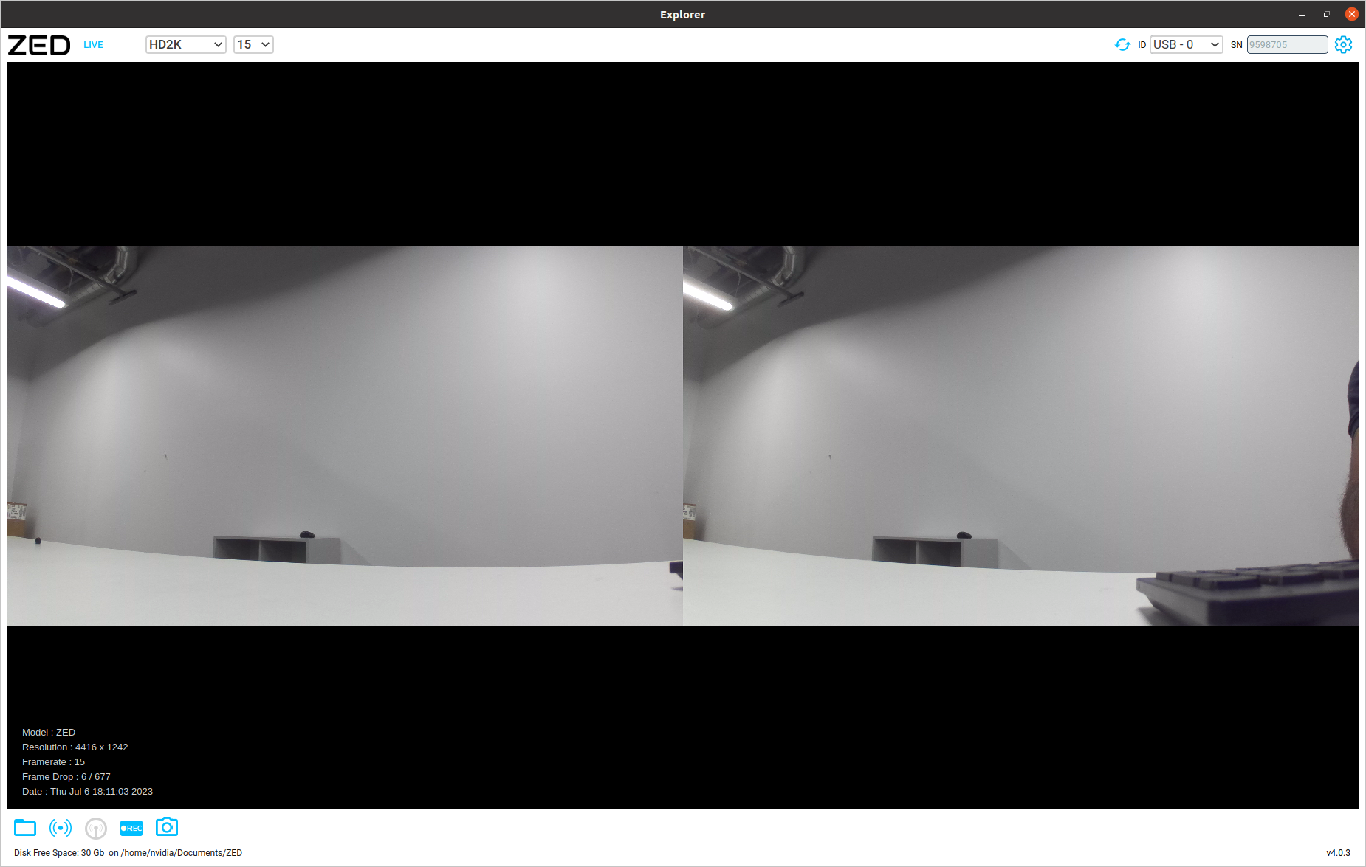Click the grayed-out antenna streaming icon
1366x867 pixels.
[x=95, y=827]
